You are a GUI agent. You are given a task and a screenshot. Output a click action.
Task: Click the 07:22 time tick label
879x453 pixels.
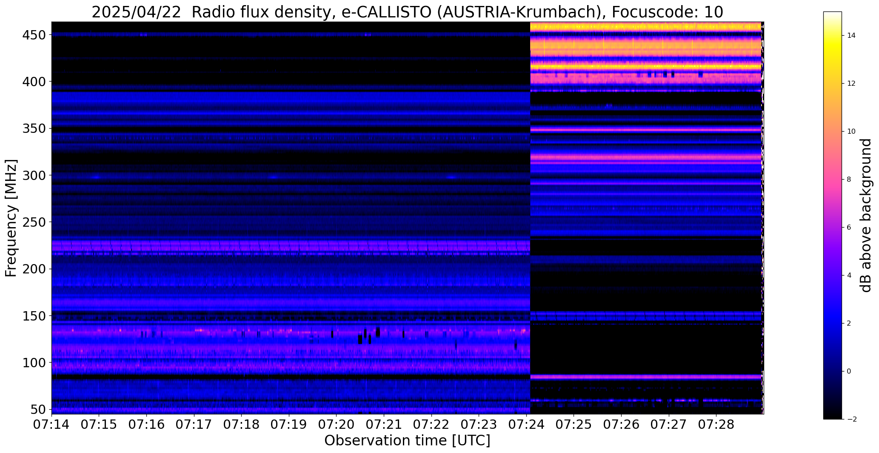click(431, 425)
